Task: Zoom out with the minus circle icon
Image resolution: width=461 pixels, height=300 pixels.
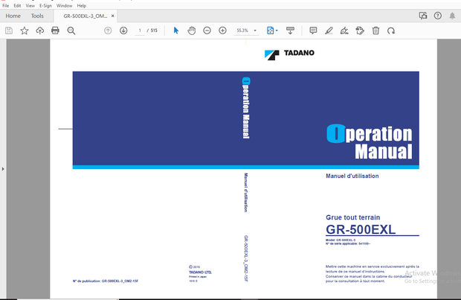Action: click(207, 31)
